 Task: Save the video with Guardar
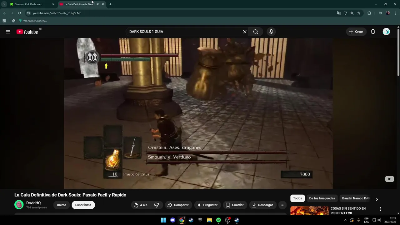(x=234, y=205)
